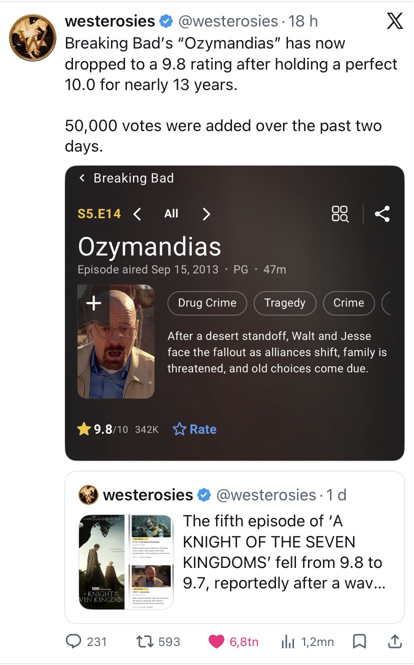Open the episode grid search icon
The width and height of the screenshot is (414, 665).
(x=340, y=214)
